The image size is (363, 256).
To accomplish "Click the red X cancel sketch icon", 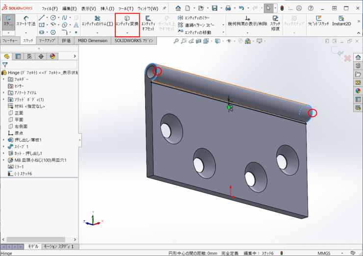I will pyautogui.click(x=347, y=58).
